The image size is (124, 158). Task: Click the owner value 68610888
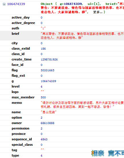click(x=47, y=123)
